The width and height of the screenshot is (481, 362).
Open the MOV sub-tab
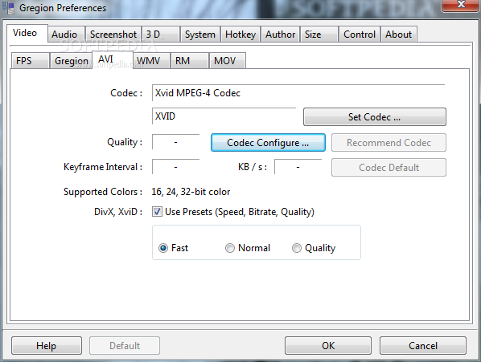(228, 60)
